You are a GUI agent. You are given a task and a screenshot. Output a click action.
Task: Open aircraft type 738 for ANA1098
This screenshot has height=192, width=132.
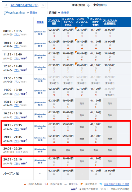pos(18,152)
